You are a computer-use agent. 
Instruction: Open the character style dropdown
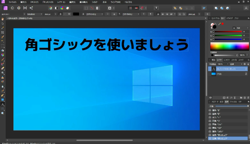point(95,14)
